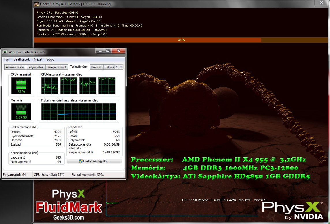Click the Szálak value 754
The width and height of the screenshot is (330, 224).
coord(117,136)
